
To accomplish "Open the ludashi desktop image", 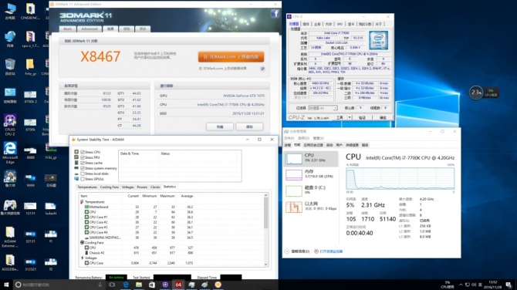I will tap(50, 208).
